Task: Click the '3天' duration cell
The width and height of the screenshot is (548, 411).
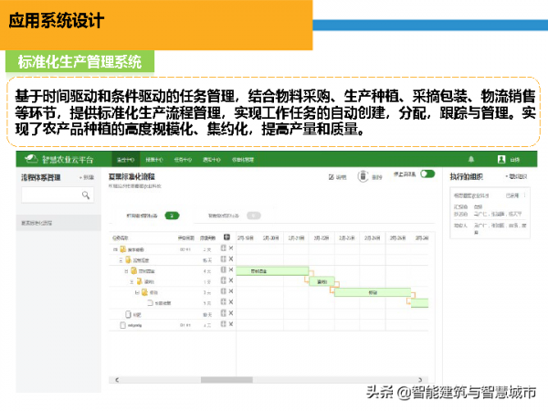Action: pyautogui.click(x=207, y=292)
